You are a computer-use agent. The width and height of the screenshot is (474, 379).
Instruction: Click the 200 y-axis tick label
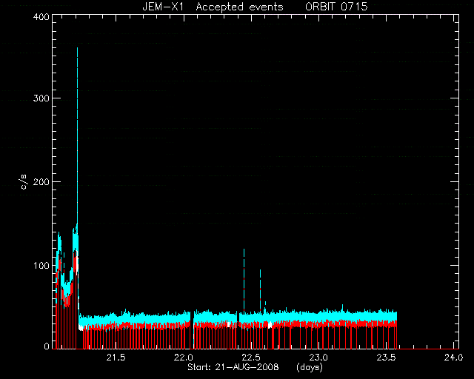(41, 182)
